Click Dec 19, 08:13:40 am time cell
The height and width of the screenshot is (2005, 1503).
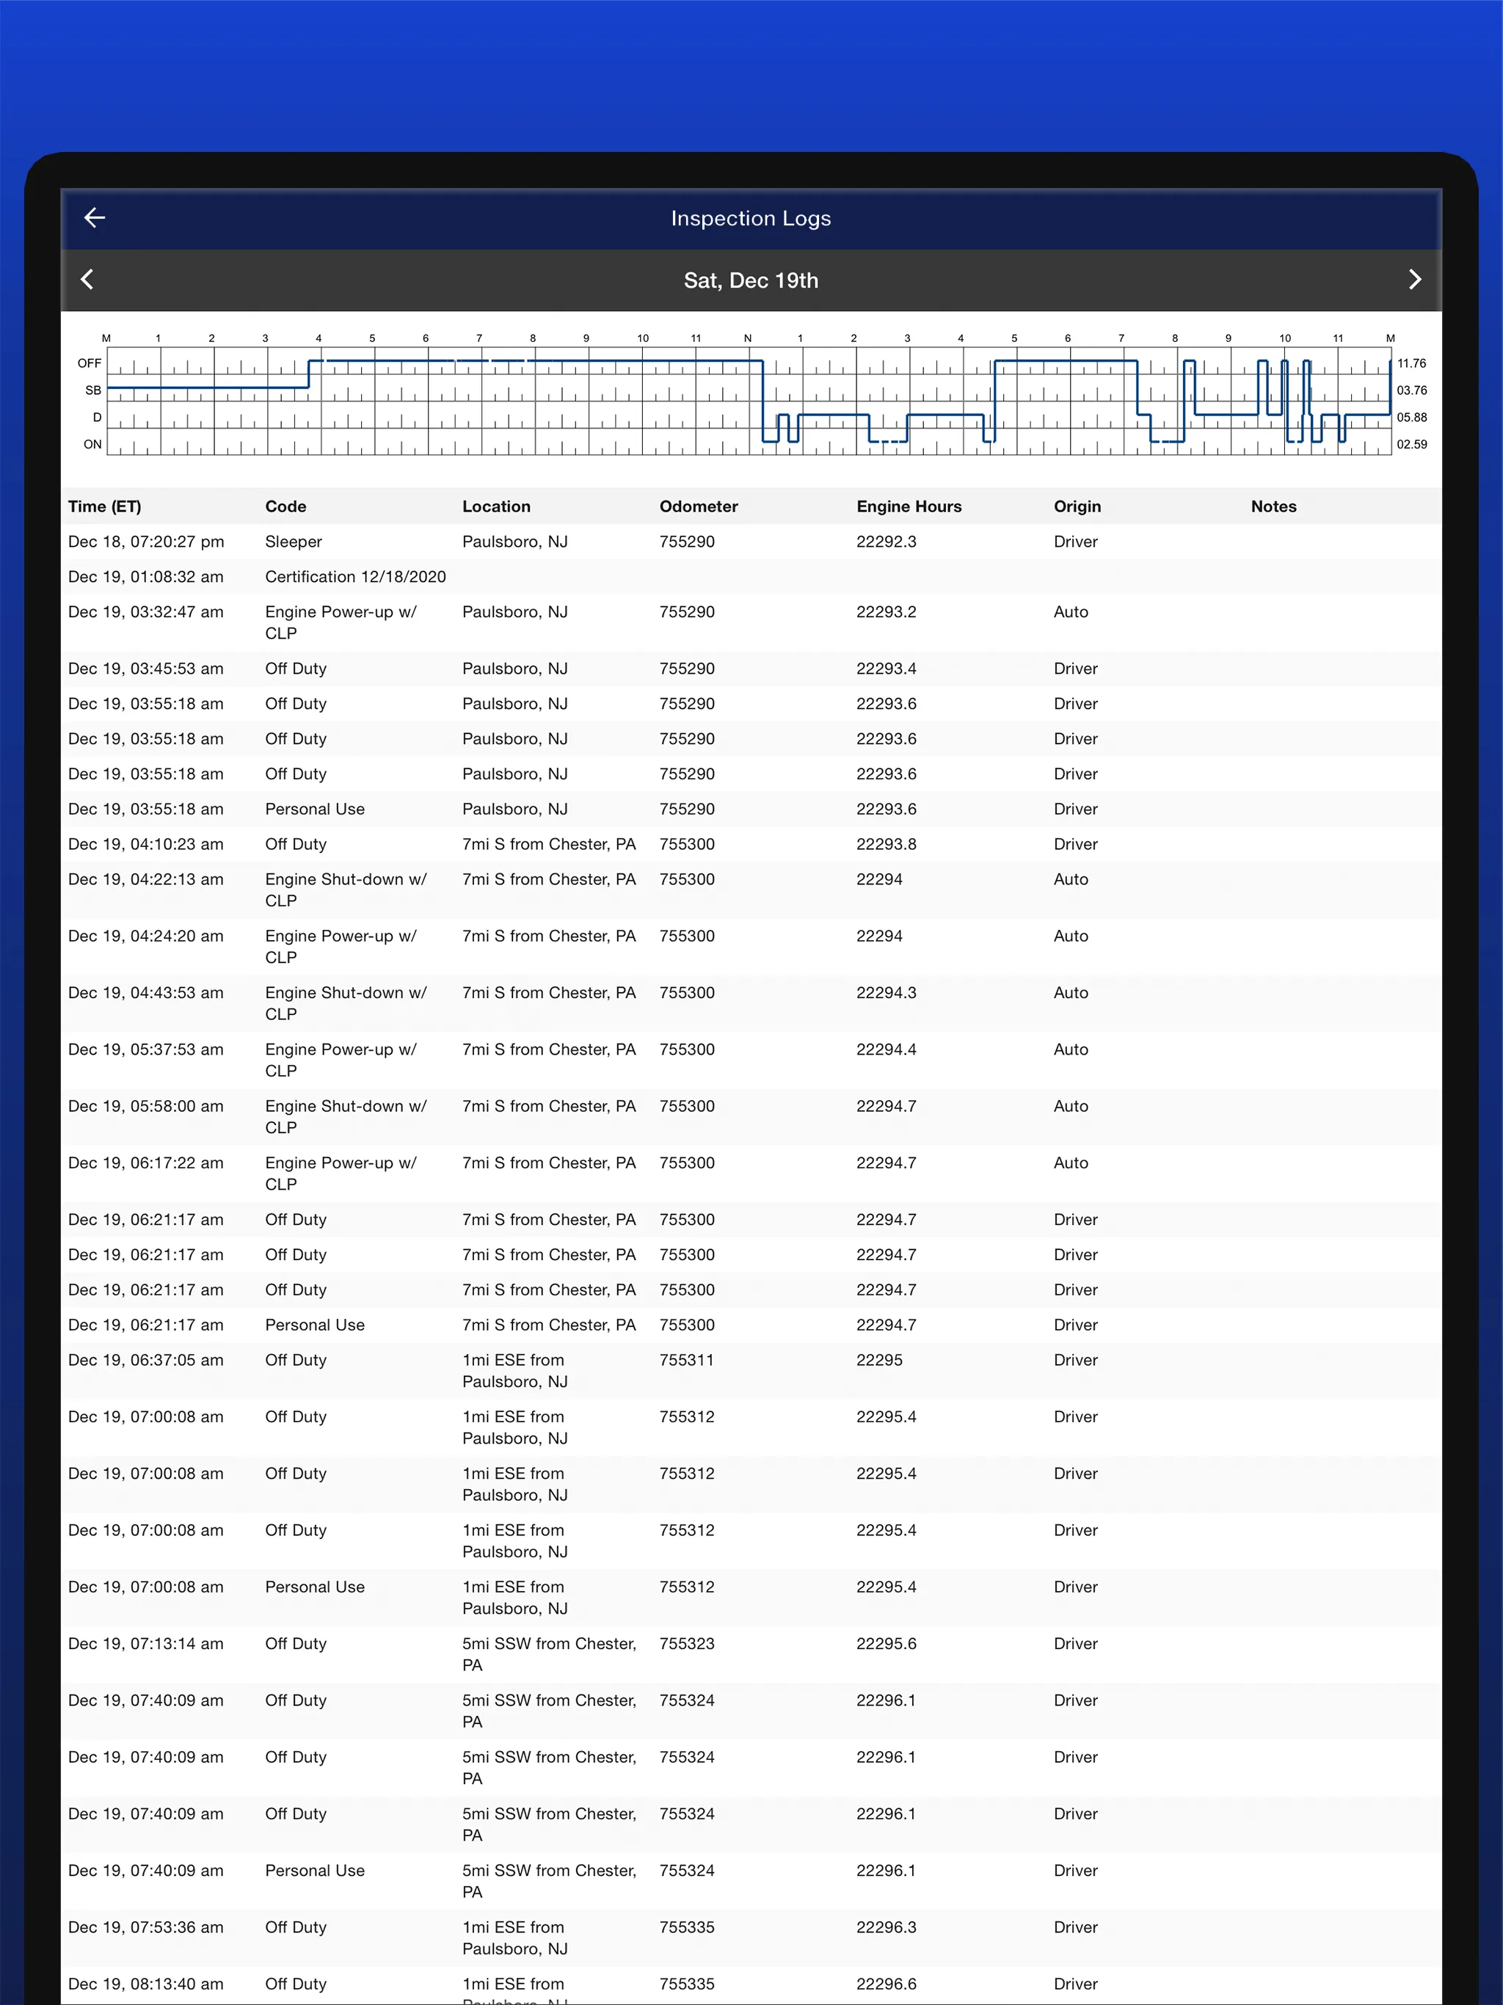click(145, 1984)
